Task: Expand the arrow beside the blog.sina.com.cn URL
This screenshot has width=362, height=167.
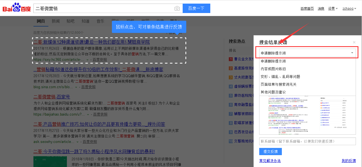Action: tap(76, 87)
